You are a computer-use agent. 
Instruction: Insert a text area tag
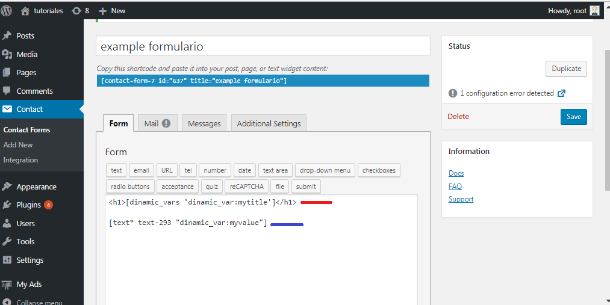click(x=275, y=170)
